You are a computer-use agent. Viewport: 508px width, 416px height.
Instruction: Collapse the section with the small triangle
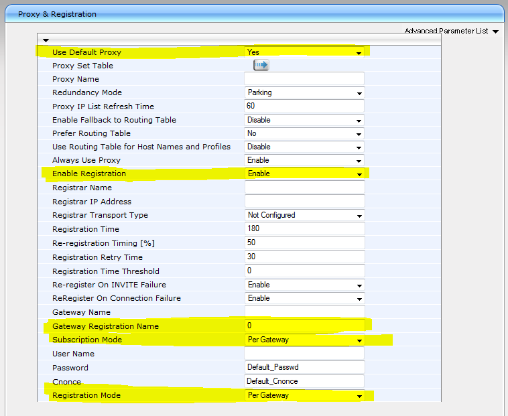[x=46, y=40]
